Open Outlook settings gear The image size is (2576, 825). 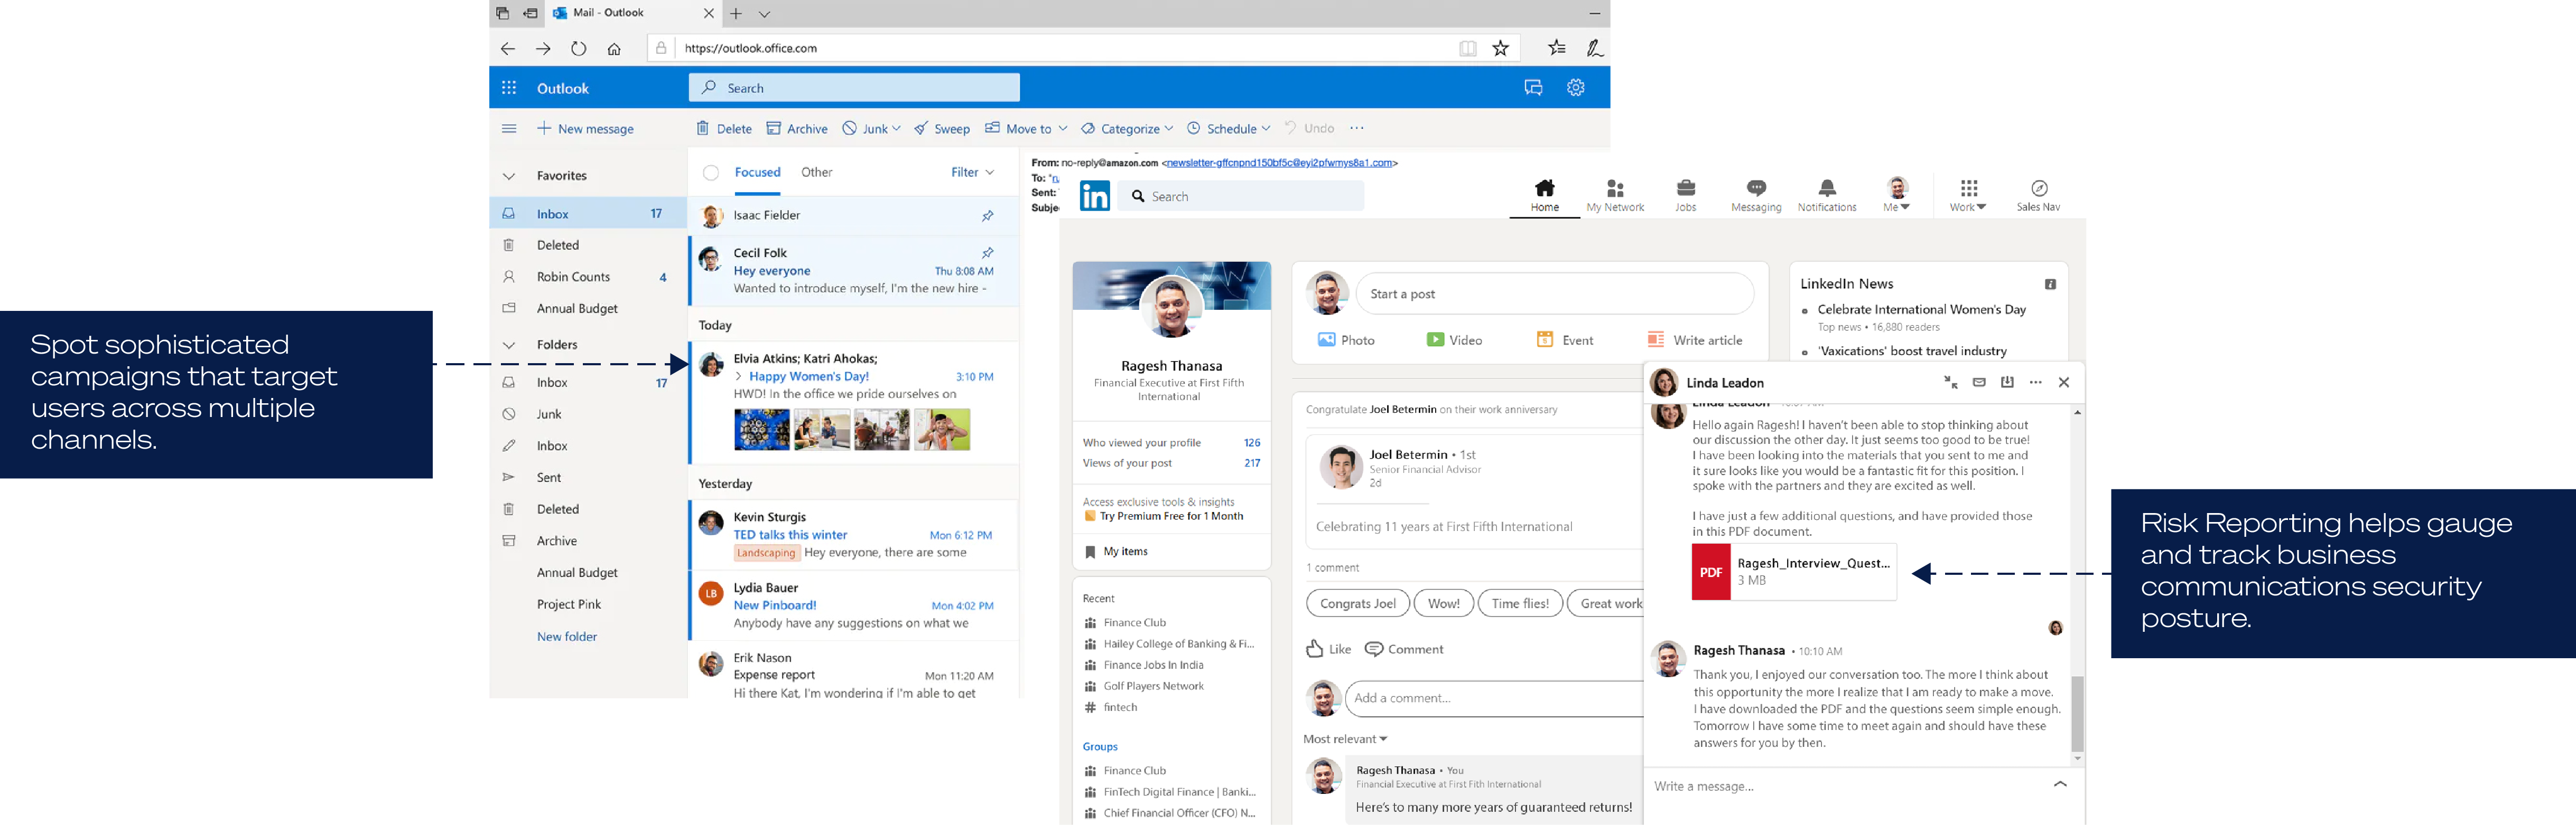[x=1576, y=88]
